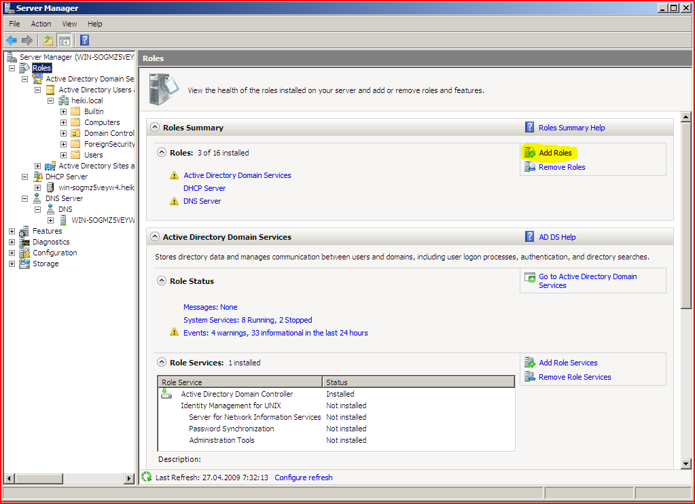The image size is (695, 504).
Task: Click the Go to Active Directory Domain Services icon
Action: click(x=530, y=278)
